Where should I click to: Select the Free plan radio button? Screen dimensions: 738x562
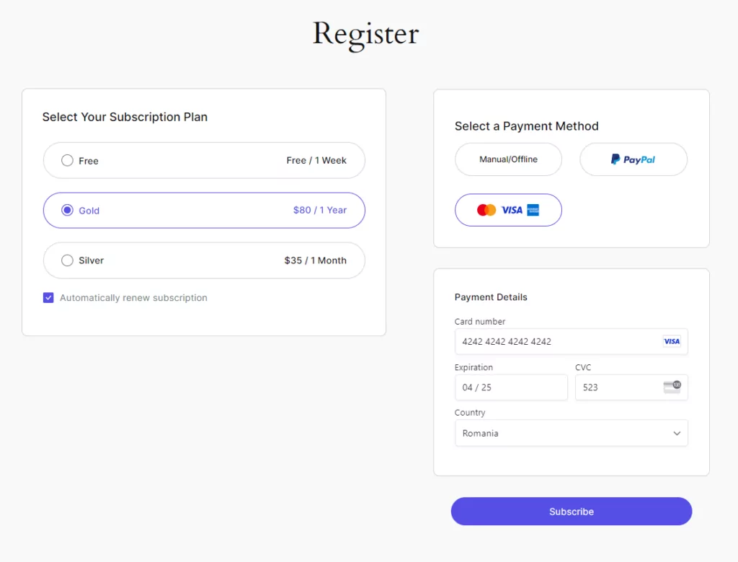pyautogui.click(x=67, y=161)
